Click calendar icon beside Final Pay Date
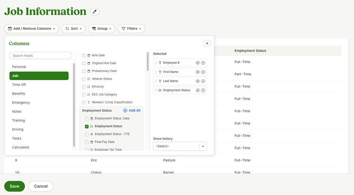The image size is (354, 195). [92, 142]
